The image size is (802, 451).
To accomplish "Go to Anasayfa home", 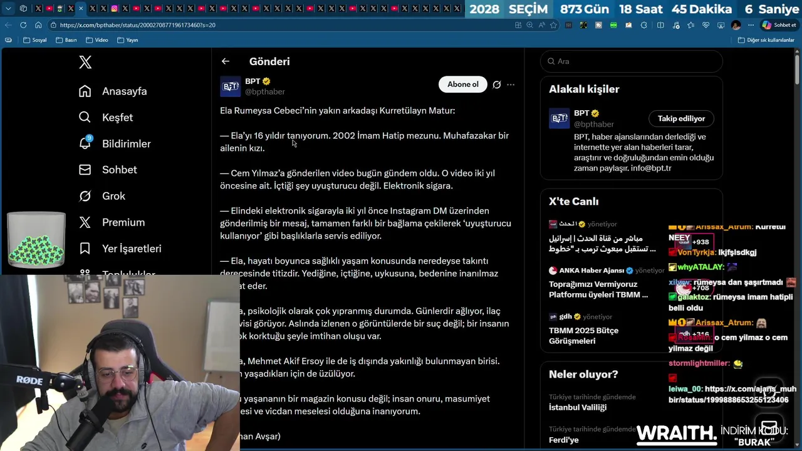I will tap(113, 91).
